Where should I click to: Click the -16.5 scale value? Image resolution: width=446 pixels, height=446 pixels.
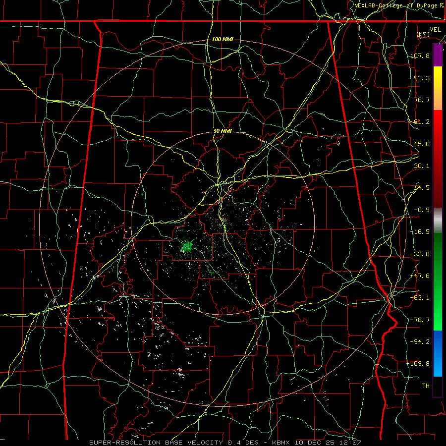pos(420,232)
